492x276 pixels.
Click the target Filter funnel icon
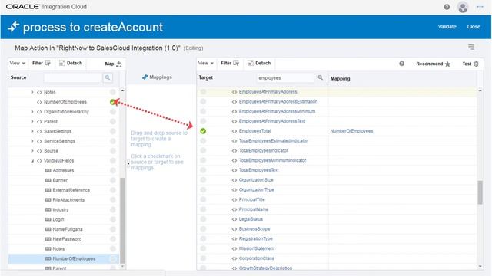236,63
